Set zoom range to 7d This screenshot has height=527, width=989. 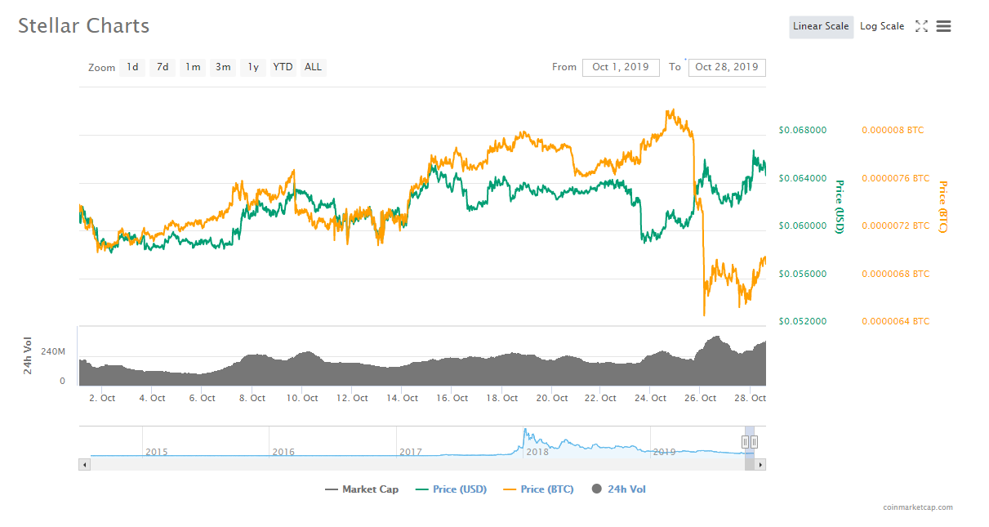[163, 67]
